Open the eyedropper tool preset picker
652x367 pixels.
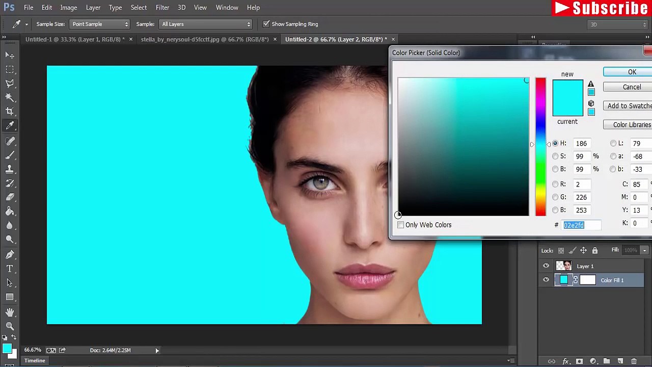point(26,24)
